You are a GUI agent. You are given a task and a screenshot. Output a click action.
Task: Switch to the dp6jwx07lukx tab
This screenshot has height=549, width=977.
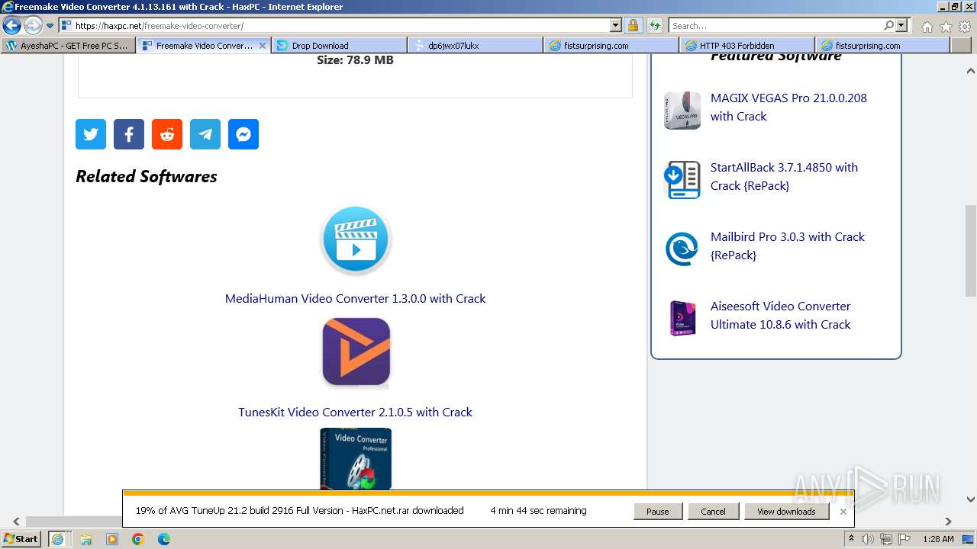click(x=476, y=46)
